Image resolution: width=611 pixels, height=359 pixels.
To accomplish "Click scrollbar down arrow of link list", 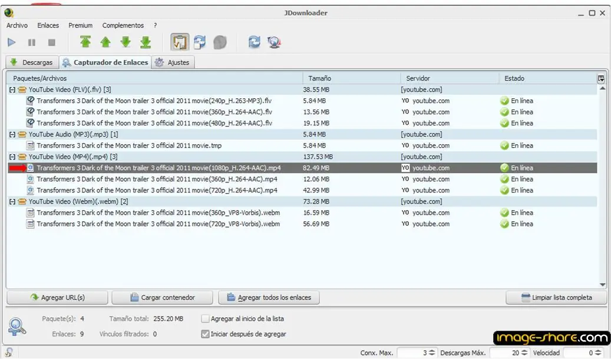I will coord(602,285).
